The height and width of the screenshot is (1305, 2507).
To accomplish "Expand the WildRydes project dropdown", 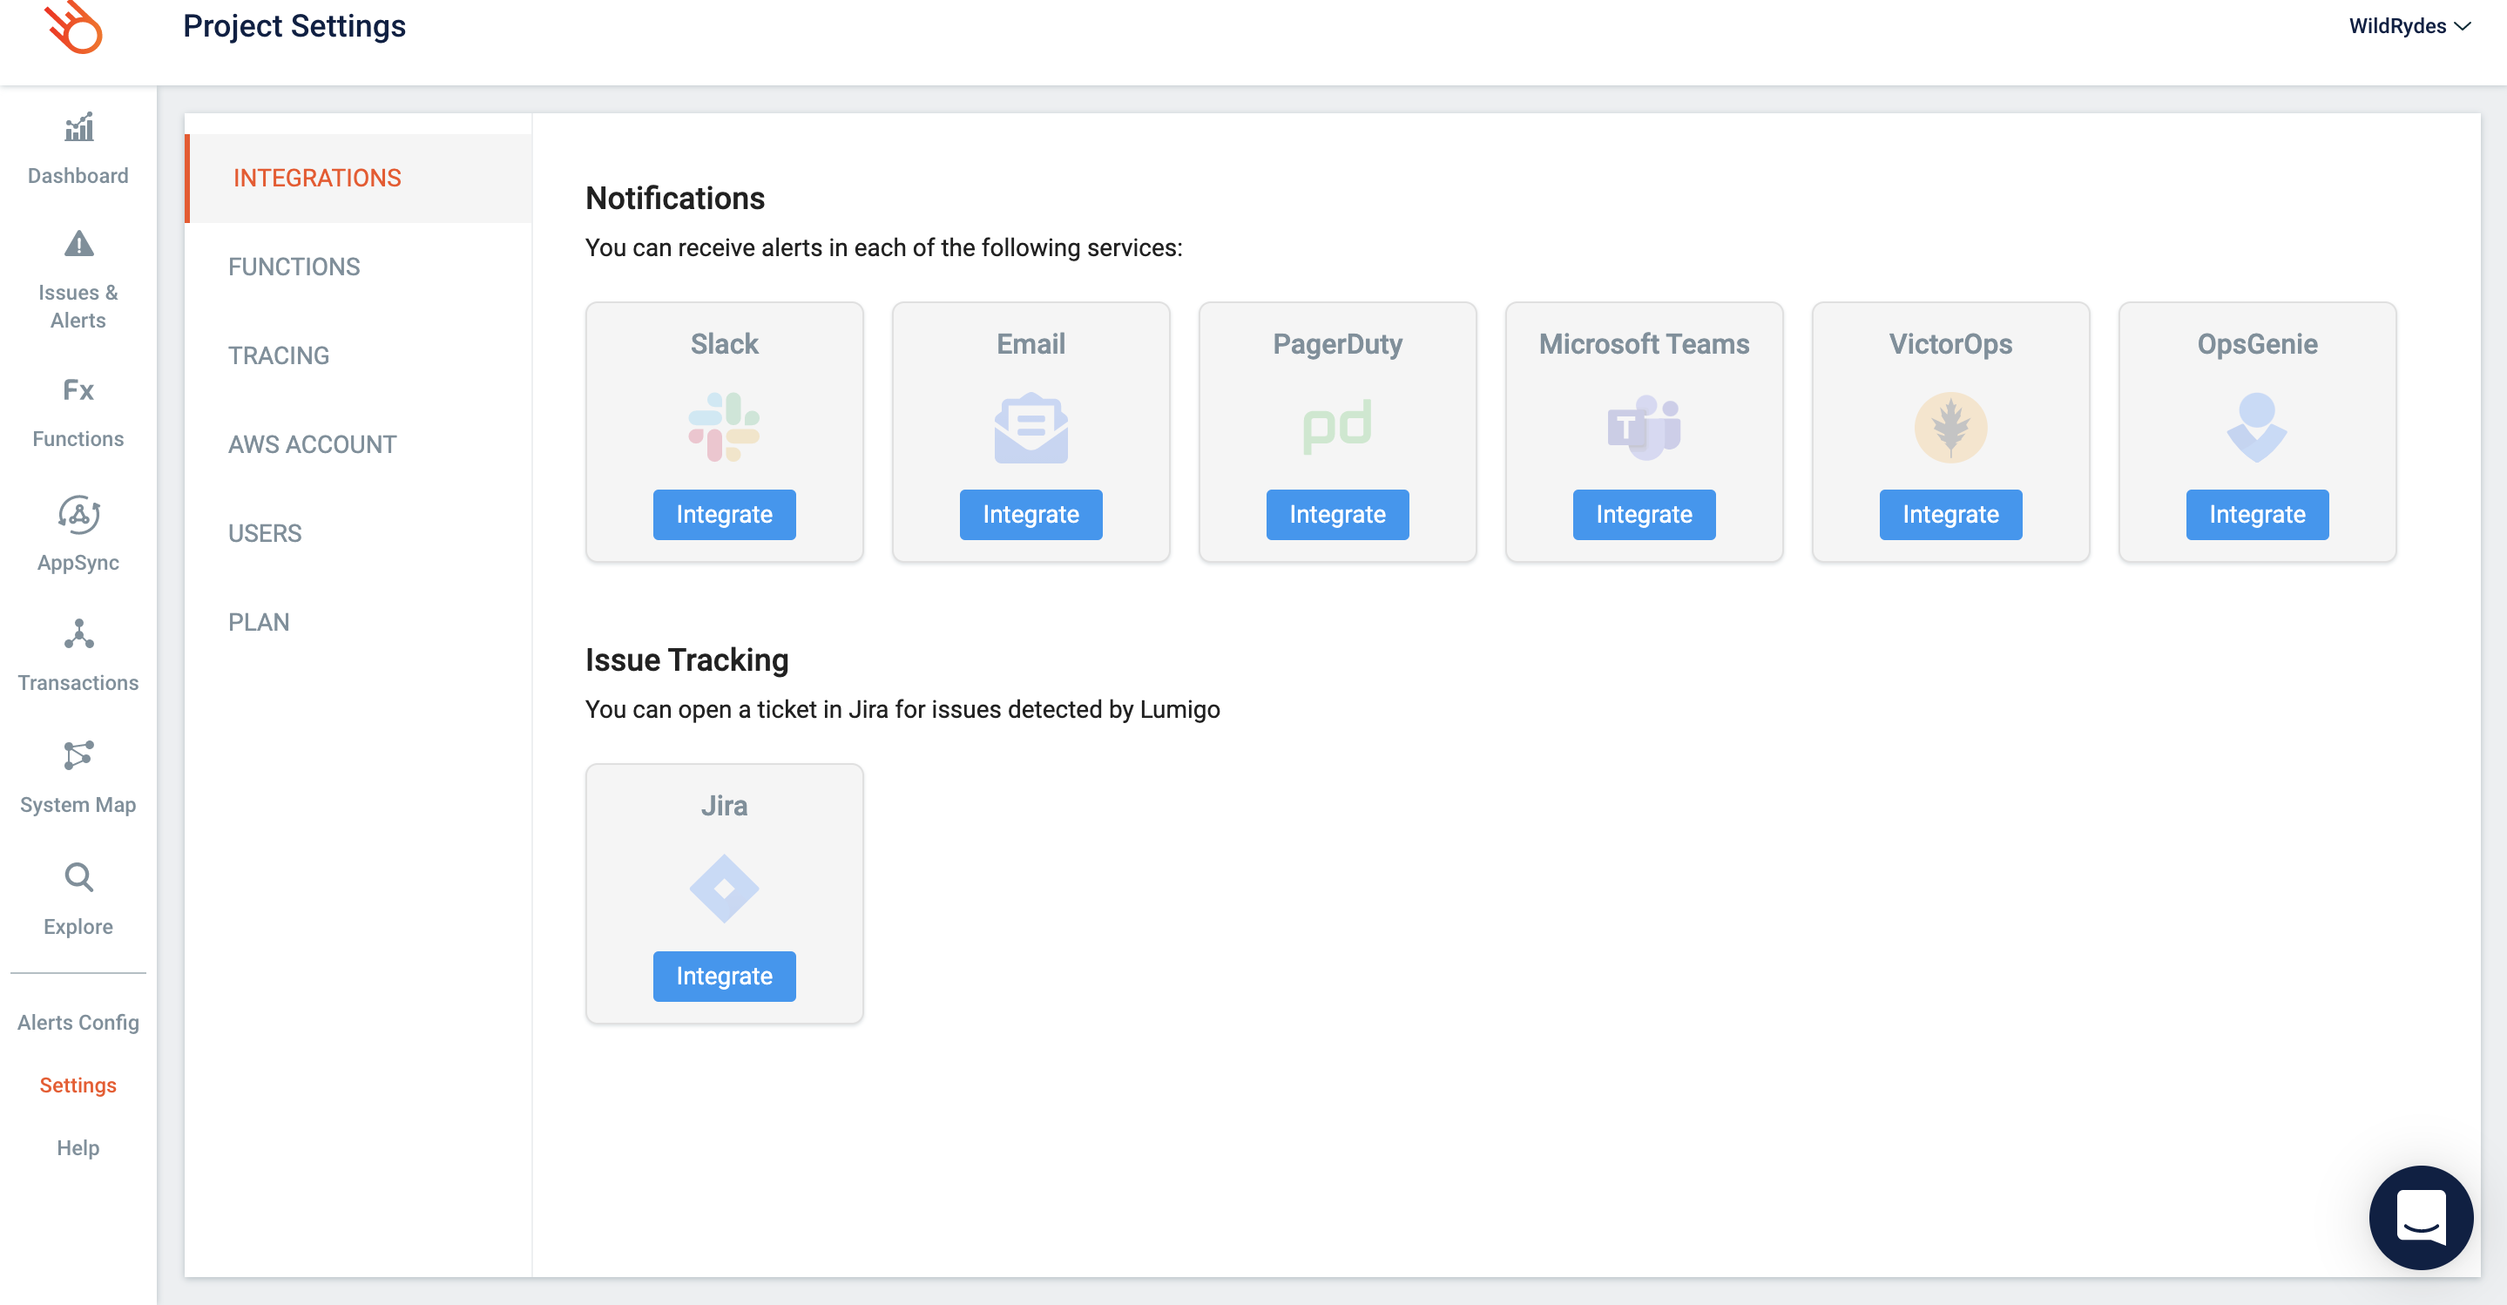I will click(x=2408, y=26).
